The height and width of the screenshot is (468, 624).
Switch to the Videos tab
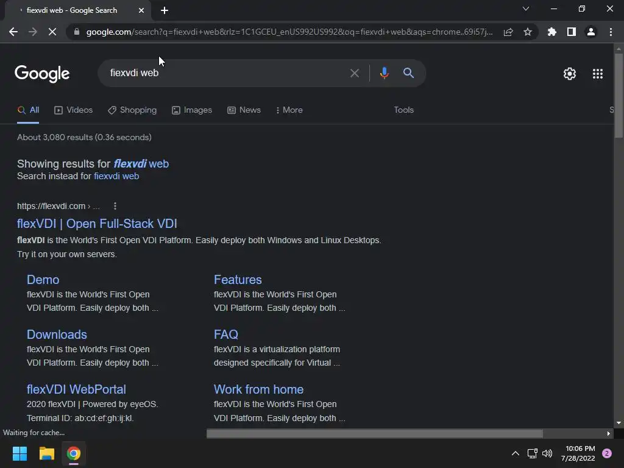[73, 110]
